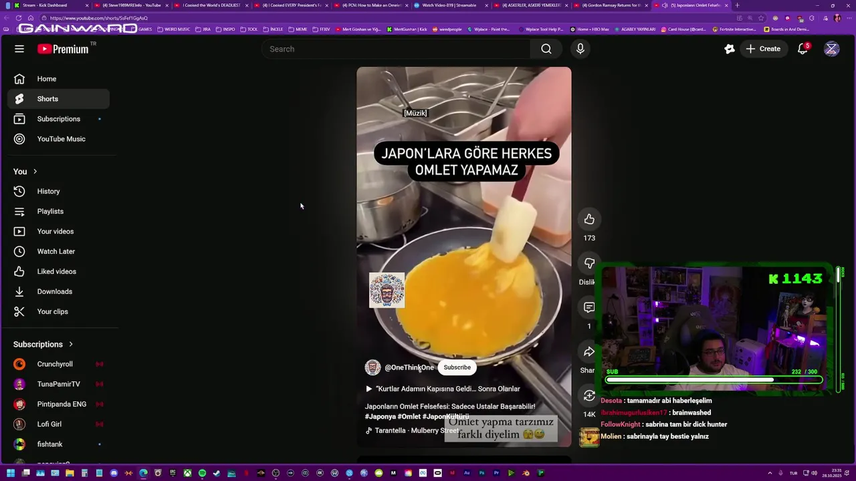This screenshot has width=856, height=481.
Task: Open the Pintipanda ENG subscription channel
Action: [59, 404]
